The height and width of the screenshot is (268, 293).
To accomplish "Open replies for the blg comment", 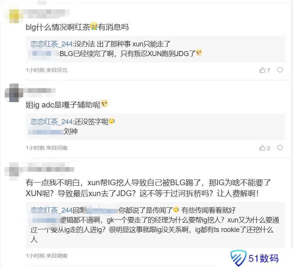I will point(280,70).
